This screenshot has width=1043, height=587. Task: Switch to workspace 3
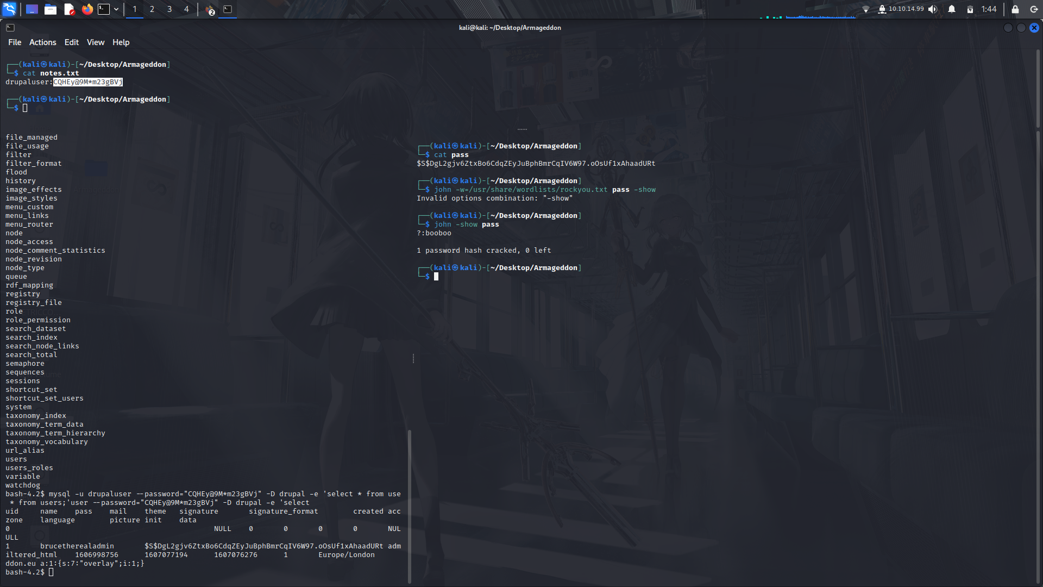click(169, 9)
